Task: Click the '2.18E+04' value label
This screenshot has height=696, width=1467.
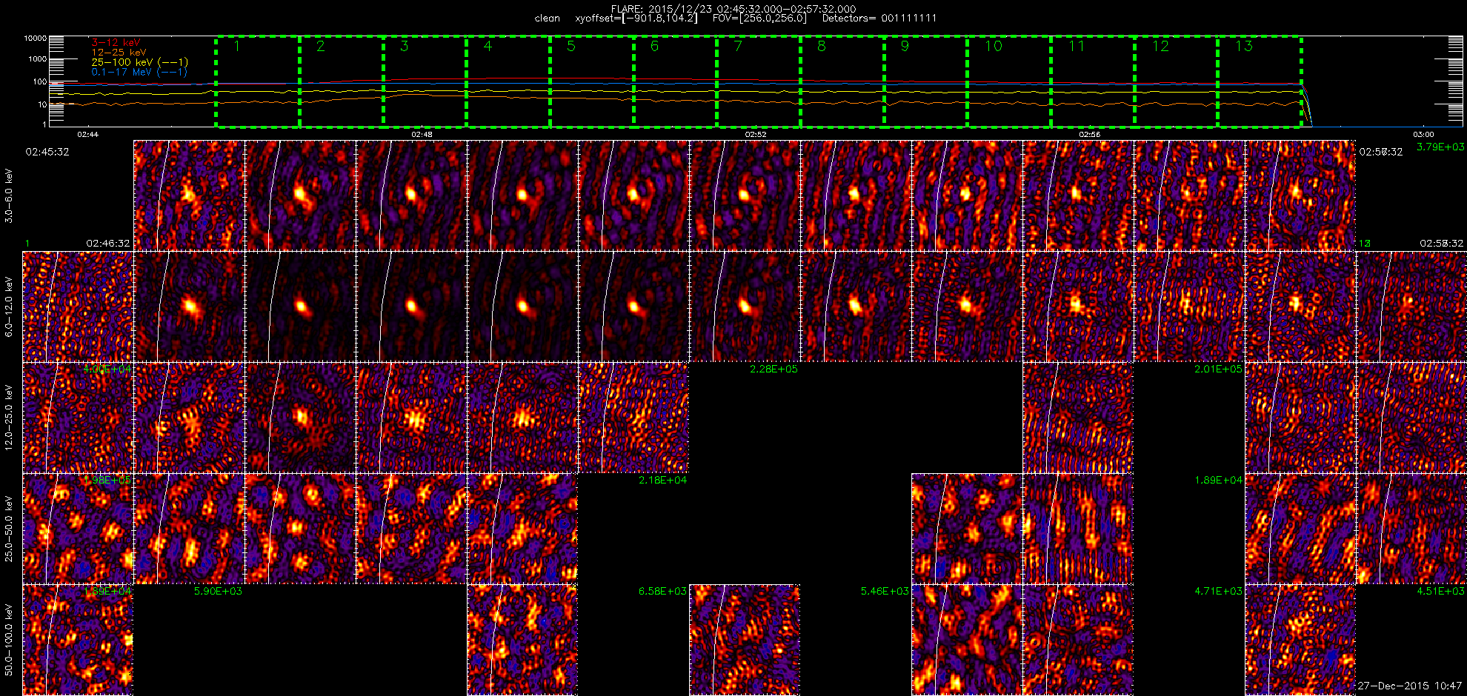Action: pos(662,481)
